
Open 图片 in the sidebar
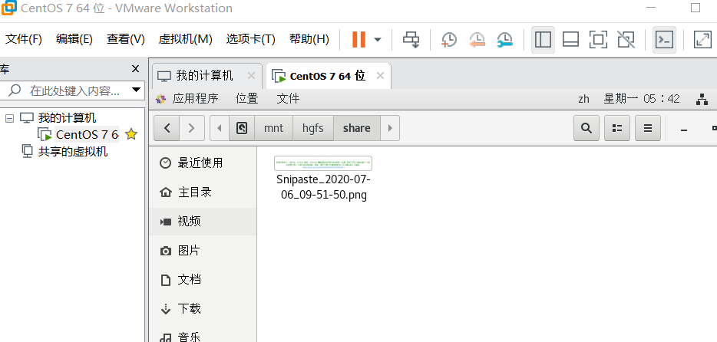coord(203,251)
